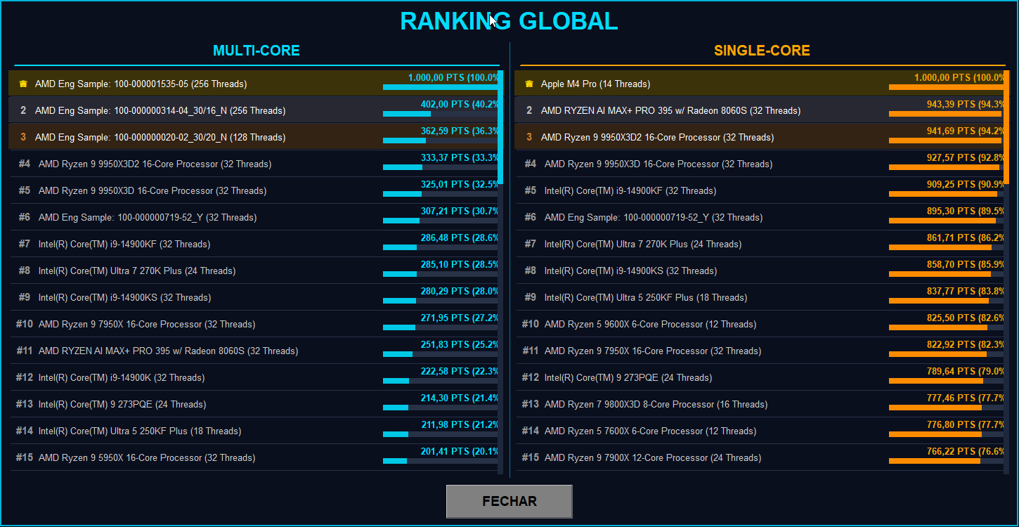The width and height of the screenshot is (1019, 527).
Task: Select #13 Ryzen 7 9800X3D single-core entry
Action: (760, 404)
